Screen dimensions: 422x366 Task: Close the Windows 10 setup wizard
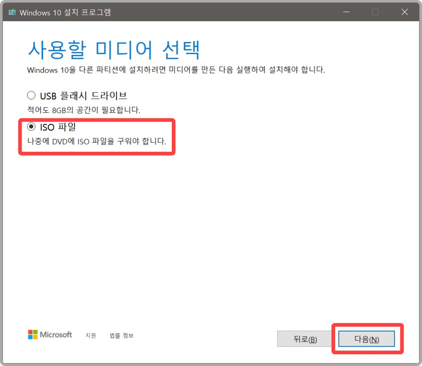(x=404, y=12)
